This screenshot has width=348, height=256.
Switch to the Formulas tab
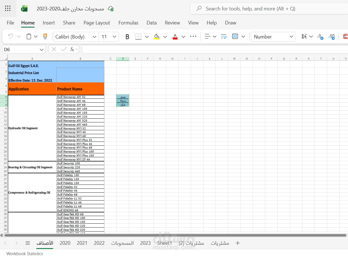tap(128, 23)
